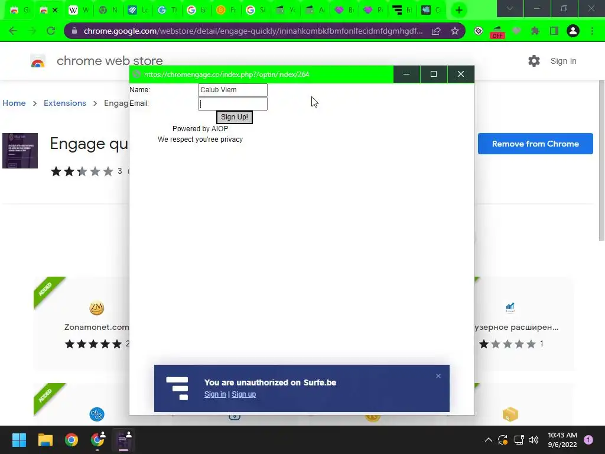The height and width of the screenshot is (454, 605).
Task: Click the Name field containing Calub Viem
Action: point(233,90)
